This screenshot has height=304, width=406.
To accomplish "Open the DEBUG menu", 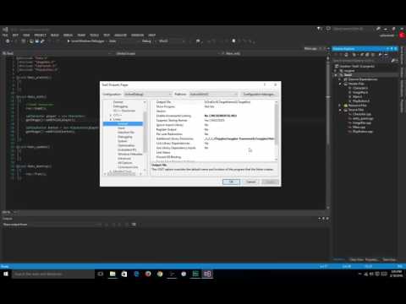I will click(x=68, y=35).
